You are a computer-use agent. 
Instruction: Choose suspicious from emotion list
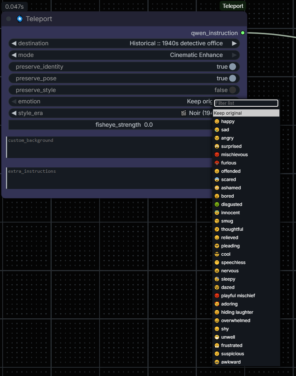246,354
